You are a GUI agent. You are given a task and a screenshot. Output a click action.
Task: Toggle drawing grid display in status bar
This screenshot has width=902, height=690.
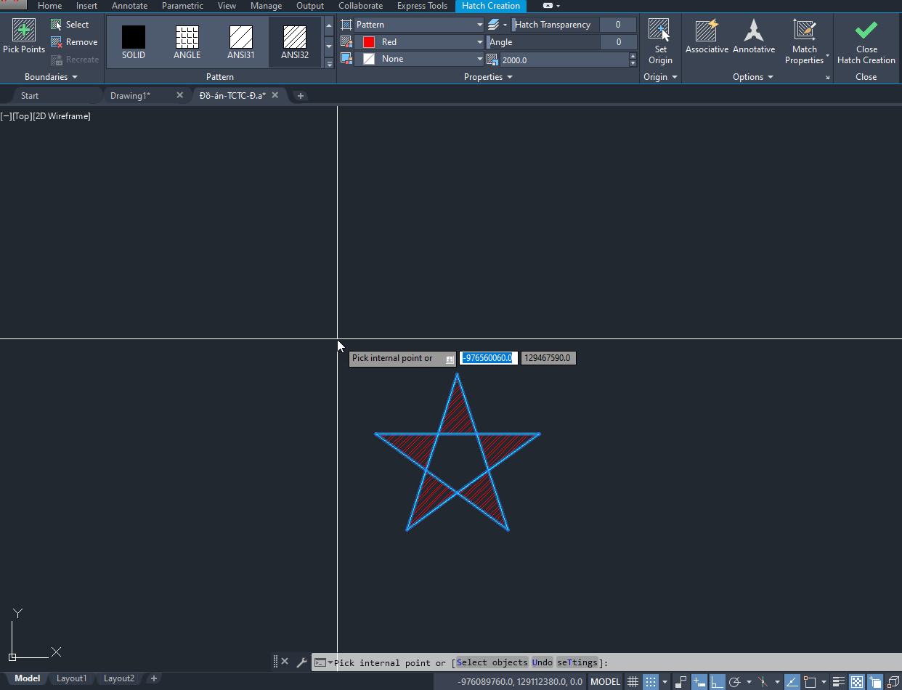(x=633, y=682)
